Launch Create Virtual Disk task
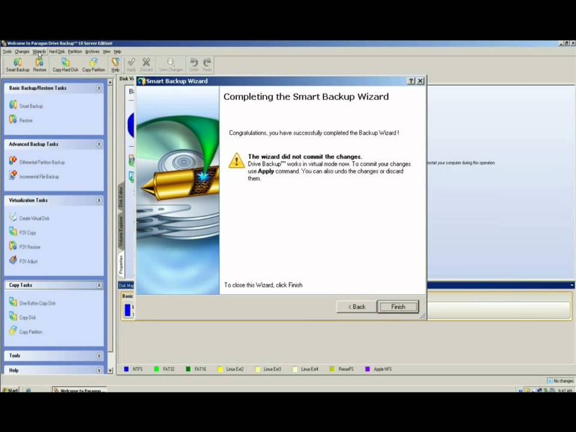 pos(29,218)
